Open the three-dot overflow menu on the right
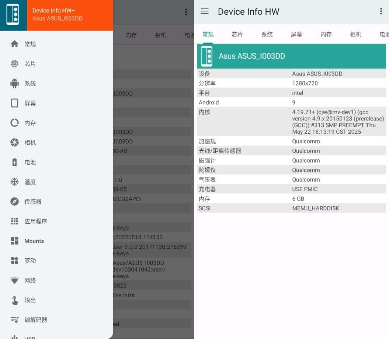This screenshot has width=389, height=339. pos(381,11)
